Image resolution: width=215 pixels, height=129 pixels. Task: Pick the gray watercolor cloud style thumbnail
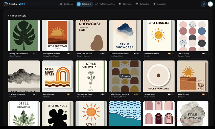[x=193, y=114]
